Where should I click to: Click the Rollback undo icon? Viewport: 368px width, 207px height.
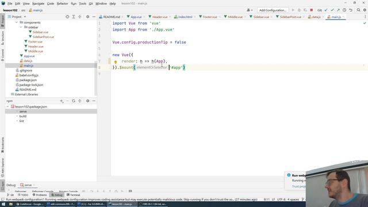[x=351, y=10]
